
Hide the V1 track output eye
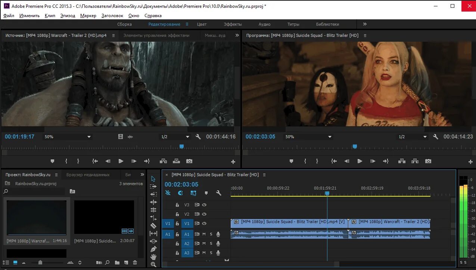(204, 223)
